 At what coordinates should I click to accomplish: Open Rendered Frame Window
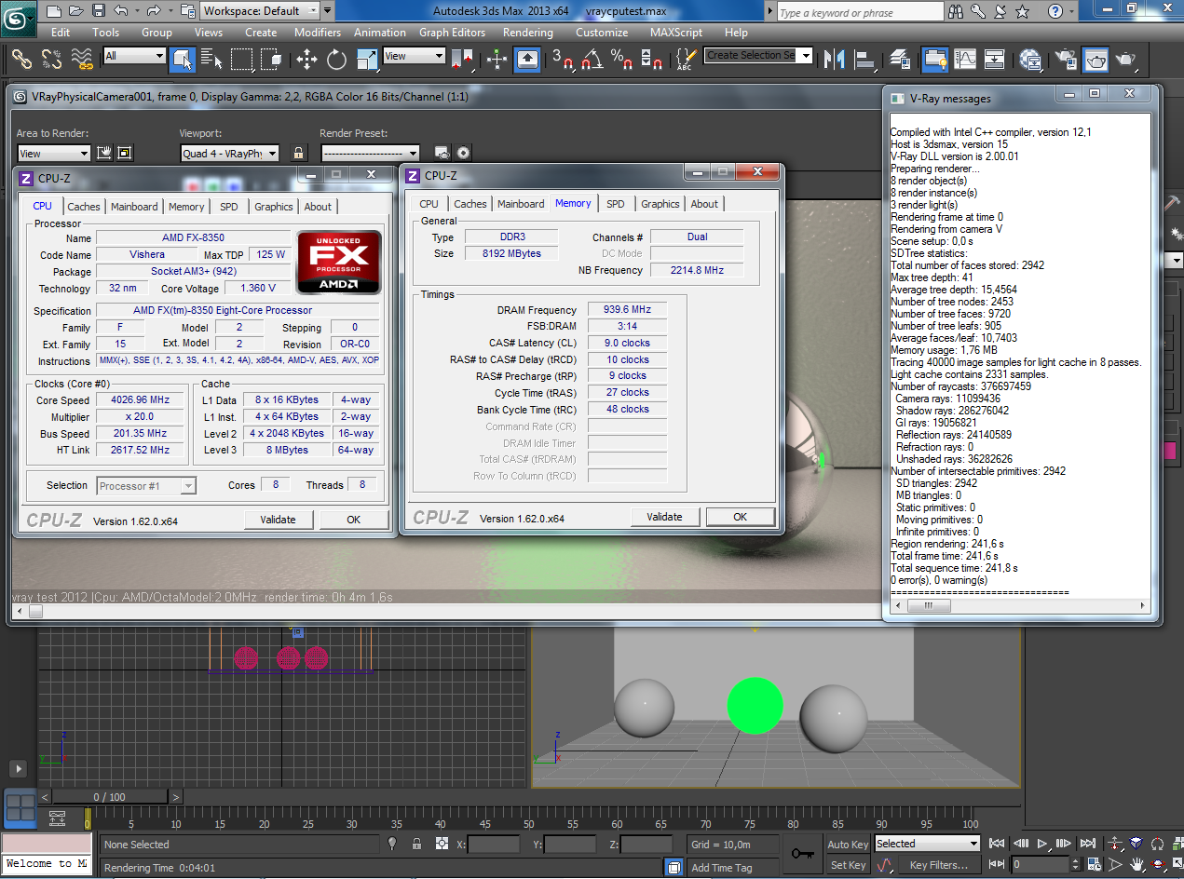click(1096, 60)
